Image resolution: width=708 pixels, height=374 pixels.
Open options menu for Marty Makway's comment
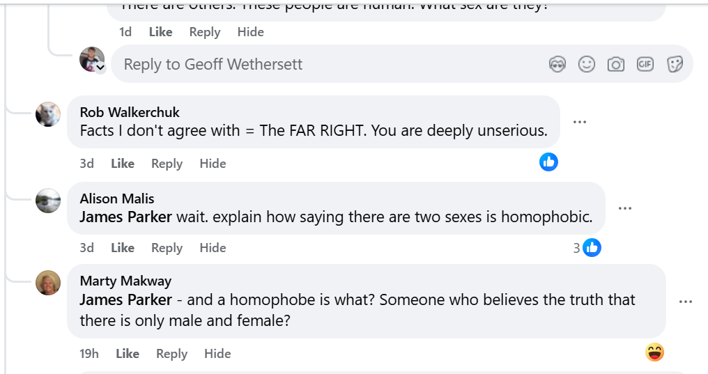(x=686, y=302)
